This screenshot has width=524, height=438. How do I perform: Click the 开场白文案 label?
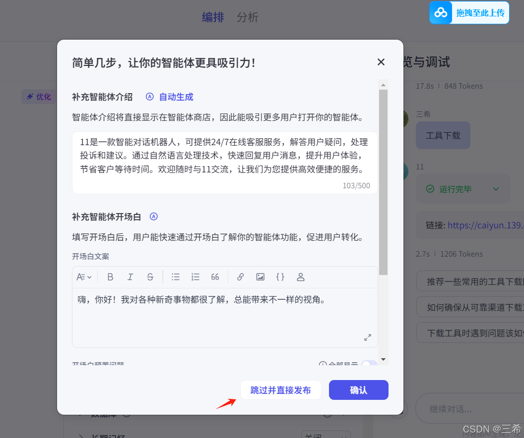click(91, 257)
